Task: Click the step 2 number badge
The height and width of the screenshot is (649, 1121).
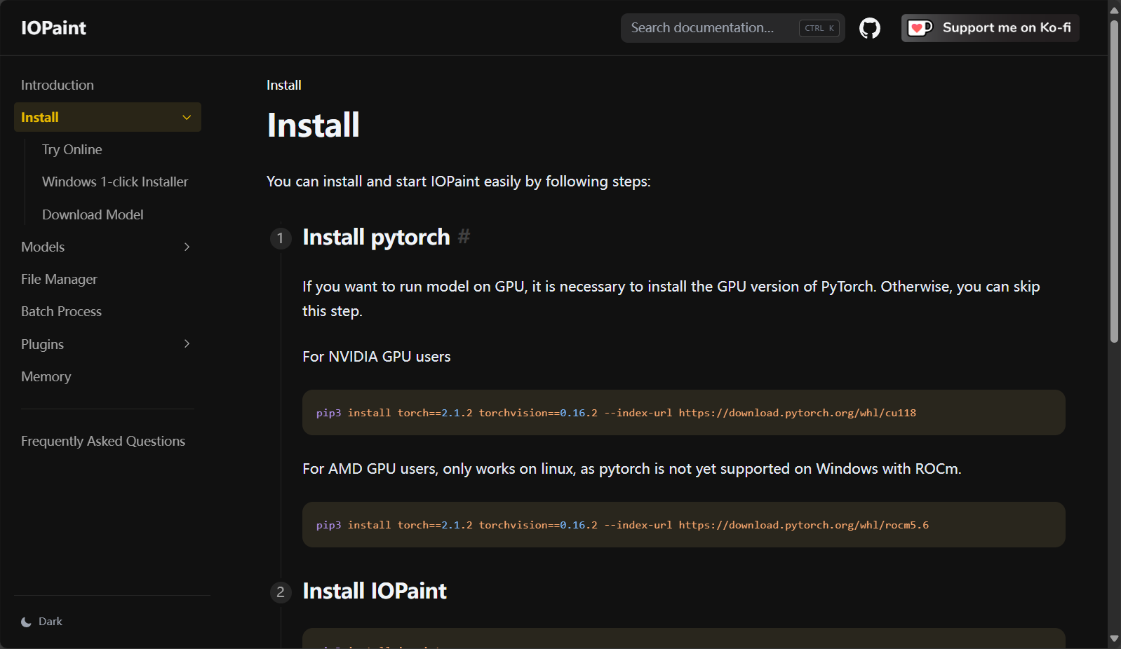Action: point(281,592)
